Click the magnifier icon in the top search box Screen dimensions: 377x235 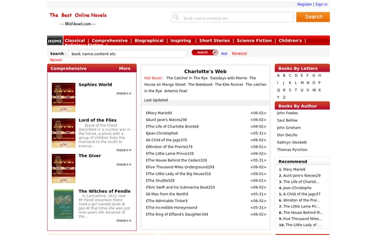(x=176, y=17)
